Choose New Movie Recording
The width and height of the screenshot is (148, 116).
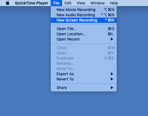84,10
